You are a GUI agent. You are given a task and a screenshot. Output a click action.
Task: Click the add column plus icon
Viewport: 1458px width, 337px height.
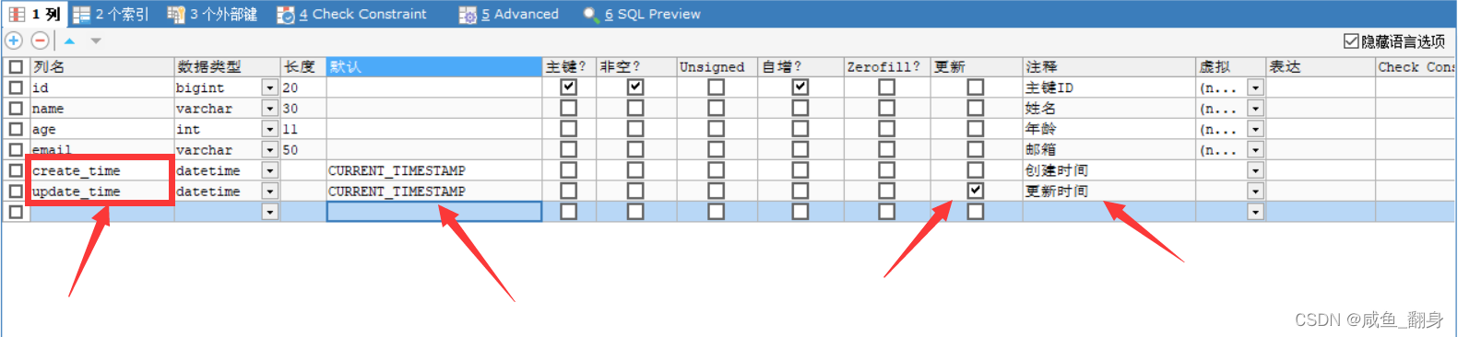coord(14,41)
